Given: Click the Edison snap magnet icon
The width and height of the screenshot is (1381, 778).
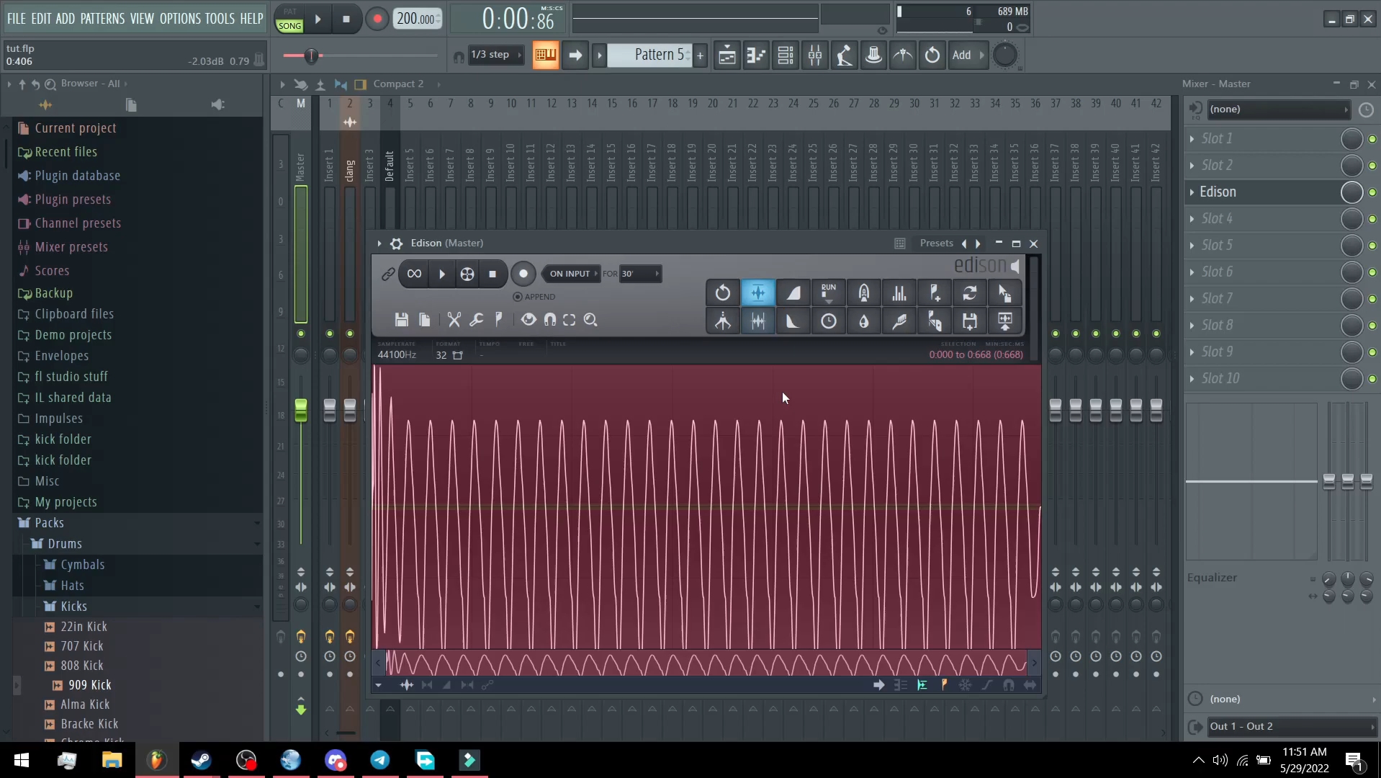Looking at the screenshot, I should click(x=549, y=320).
